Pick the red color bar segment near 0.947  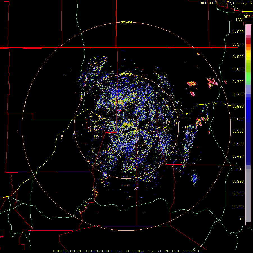coord(248,42)
